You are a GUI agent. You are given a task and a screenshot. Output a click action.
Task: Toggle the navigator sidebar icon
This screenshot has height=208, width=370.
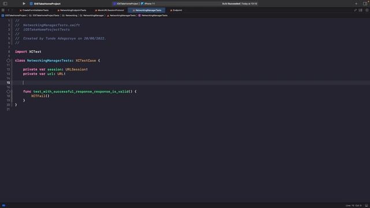[x=5, y=3]
